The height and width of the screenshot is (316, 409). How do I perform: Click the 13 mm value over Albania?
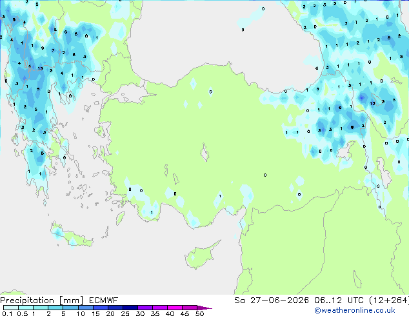[x=40, y=68]
